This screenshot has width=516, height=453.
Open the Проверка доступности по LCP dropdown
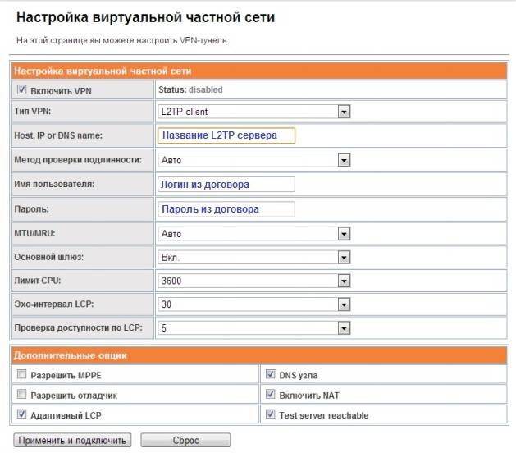coord(253,328)
